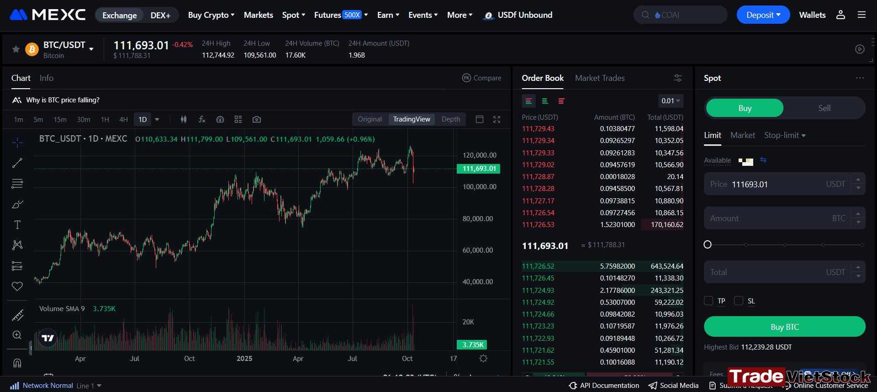Click the tutorial play icon beside the ticker
This screenshot has height=392, width=877.
pyautogui.click(x=860, y=49)
